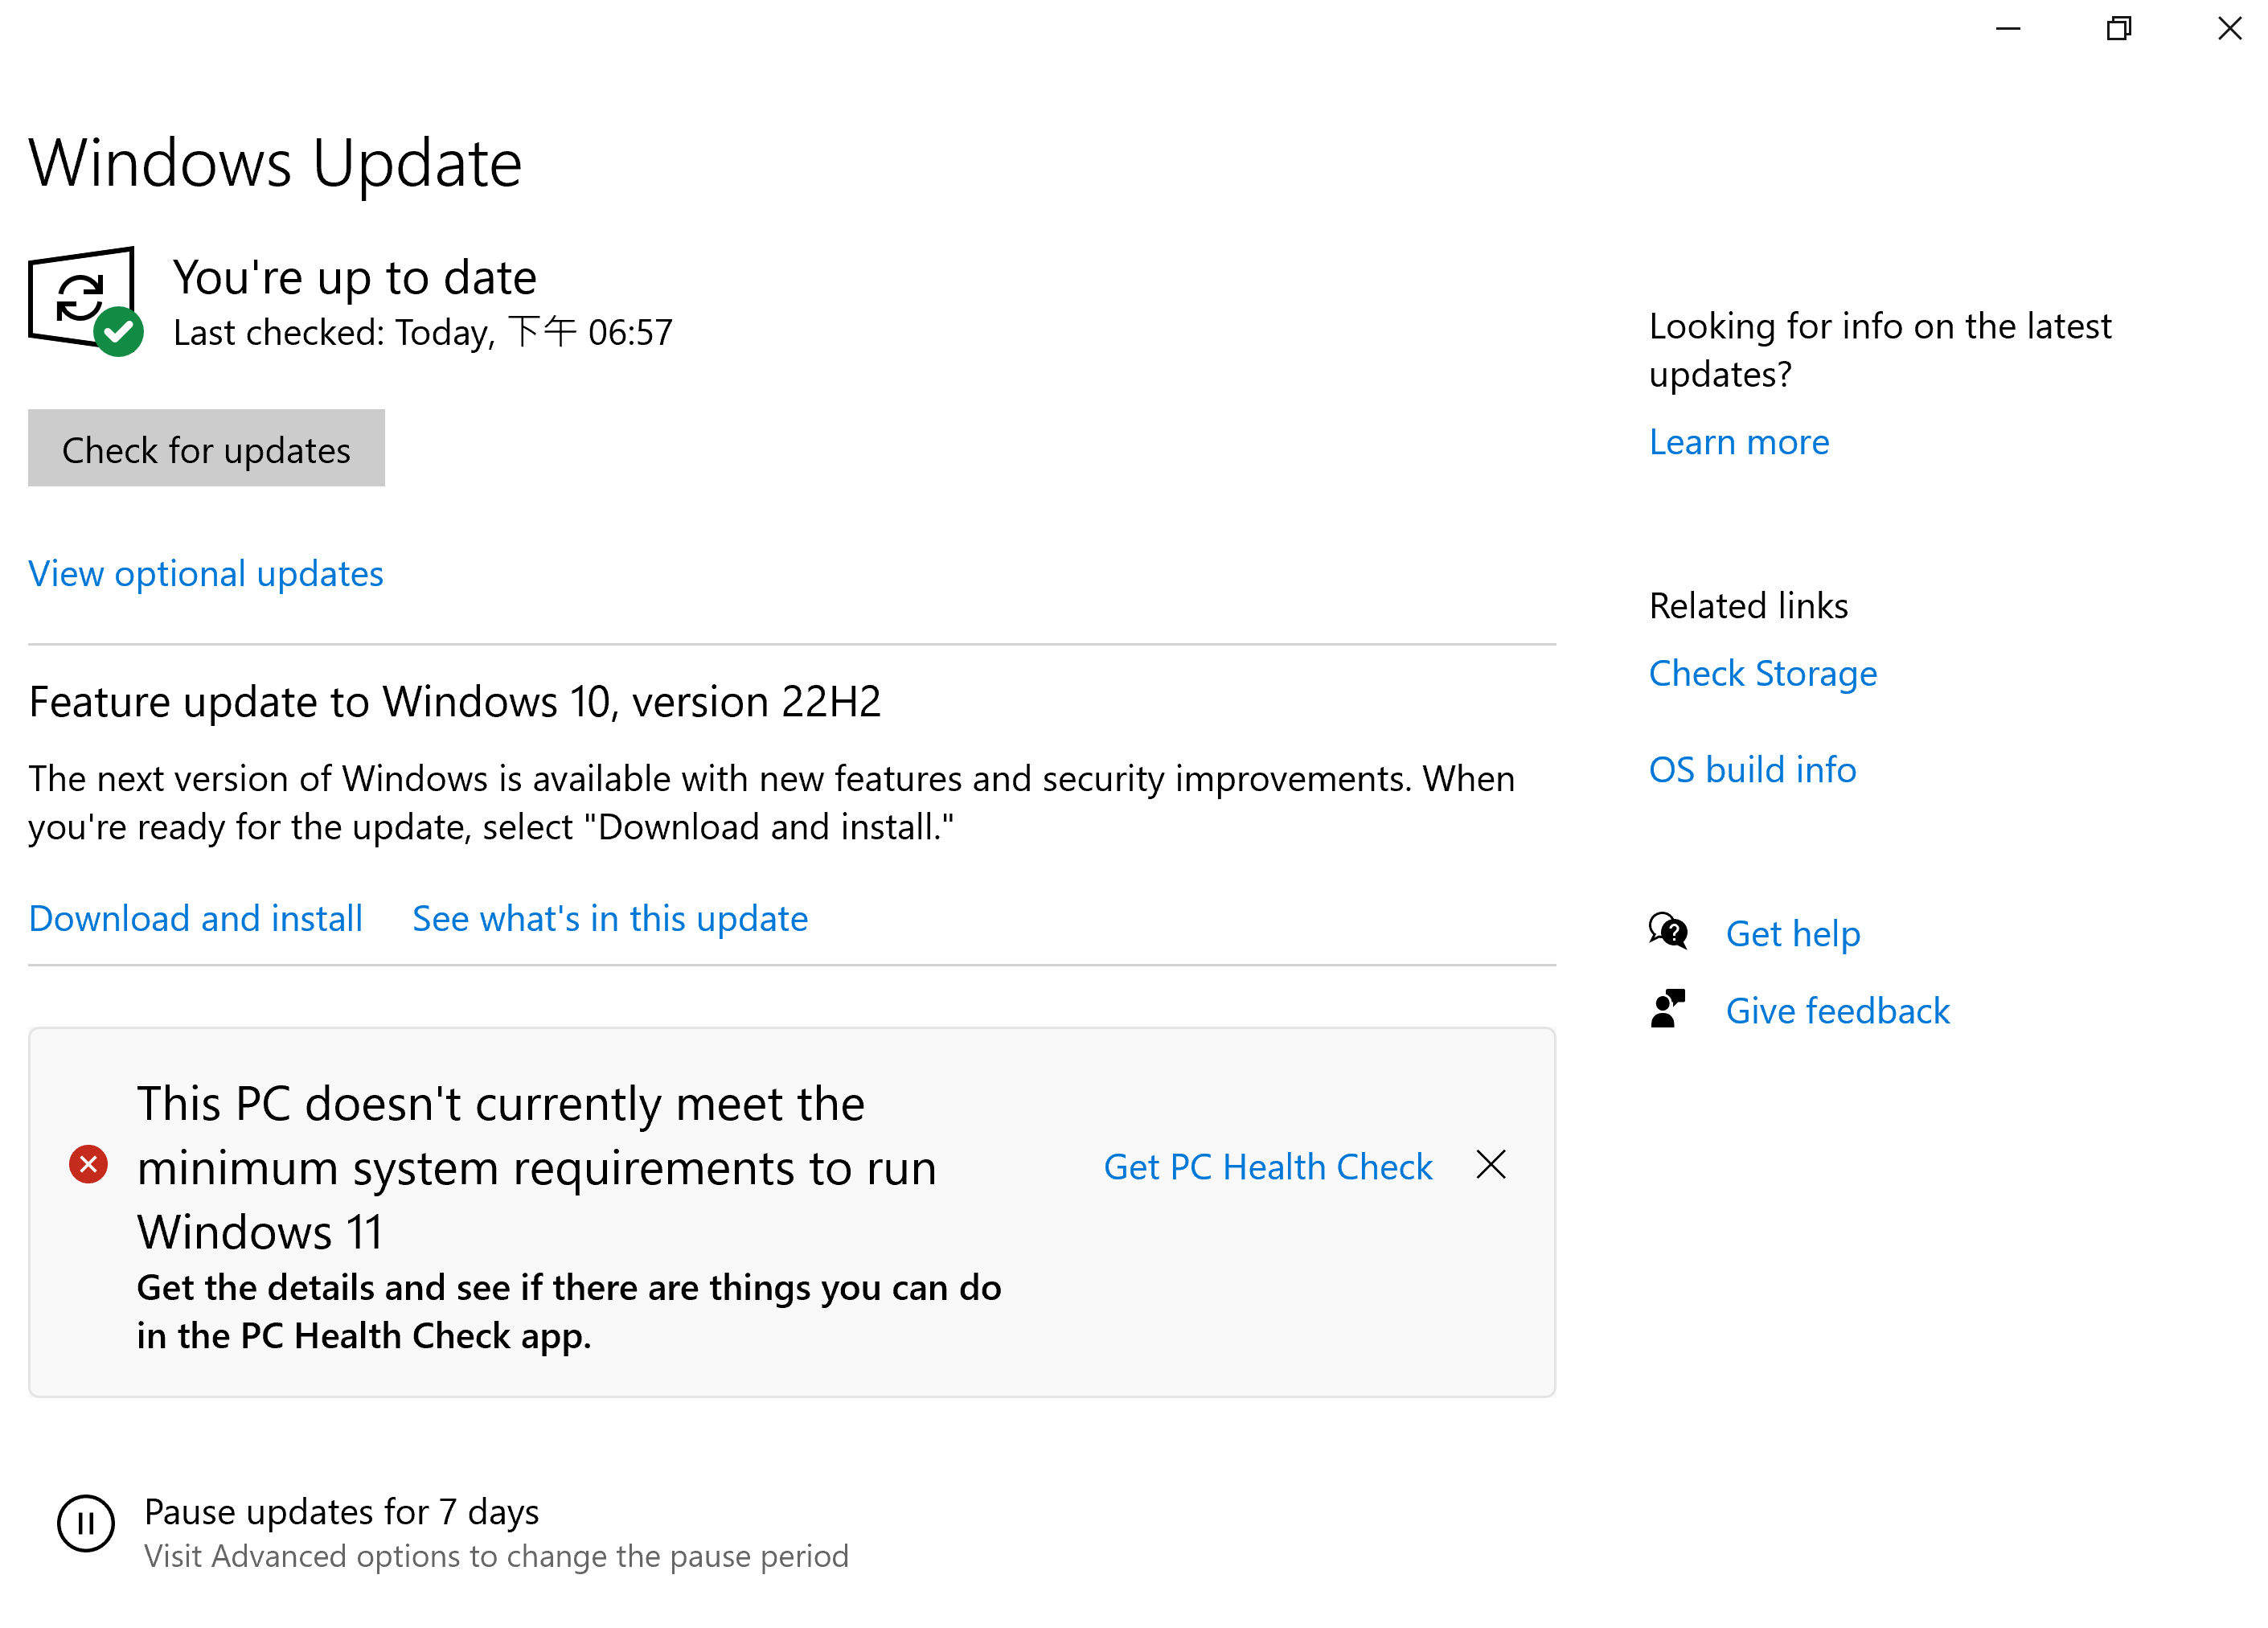Open See what's in this update
The image size is (2268, 1628).
610,918
